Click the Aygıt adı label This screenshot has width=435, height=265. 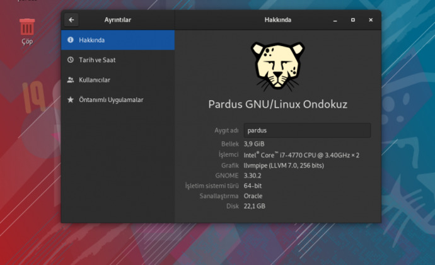pos(226,130)
